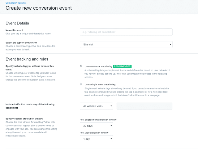Click the 'Use a single event website tag' label
198x150 pixels.
pos(100,84)
